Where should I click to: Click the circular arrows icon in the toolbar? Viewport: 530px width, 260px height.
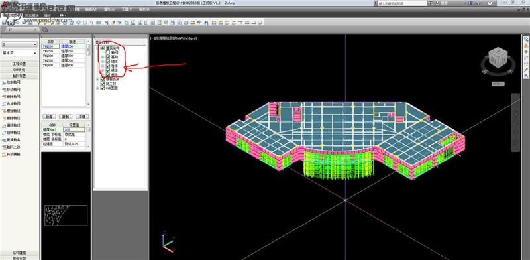tap(79, 23)
